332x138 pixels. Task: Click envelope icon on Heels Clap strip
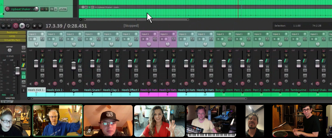point(117,75)
